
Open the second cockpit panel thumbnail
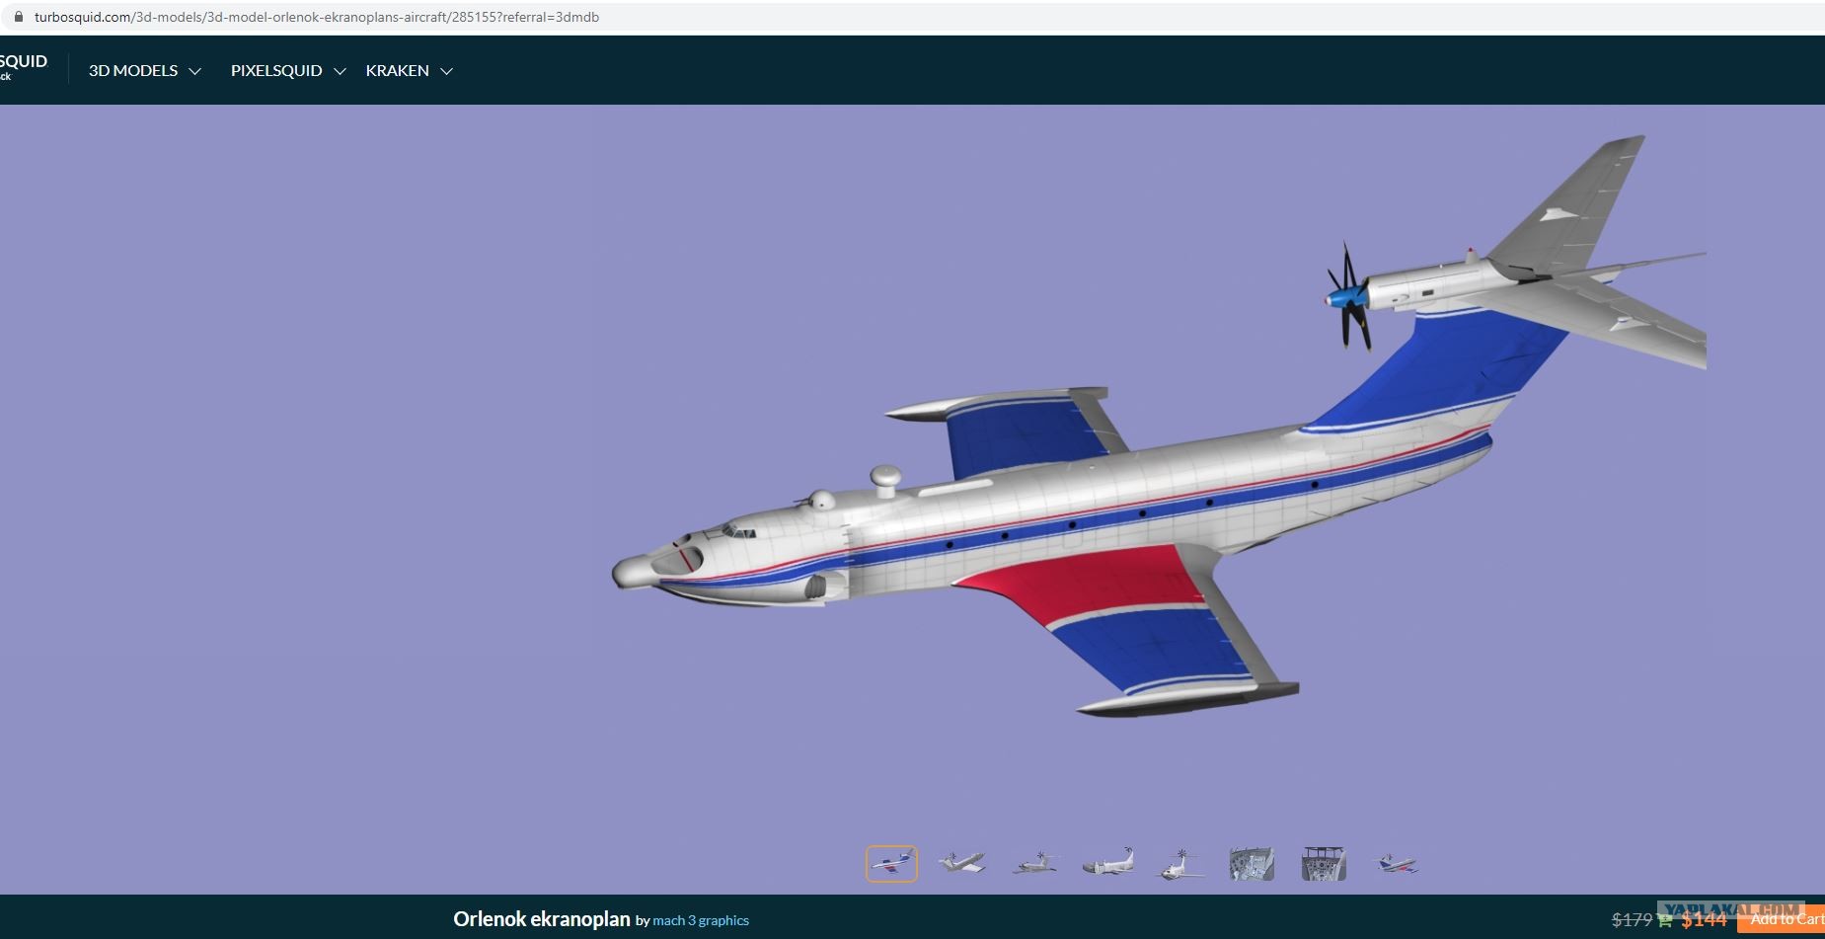click(1324, 864)
